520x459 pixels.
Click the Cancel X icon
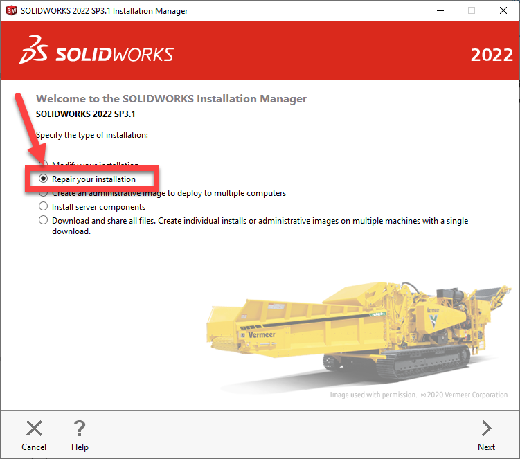(x=34, y=428)
